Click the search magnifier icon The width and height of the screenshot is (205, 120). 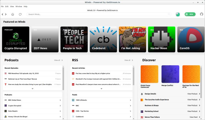(x=169, y=14)
